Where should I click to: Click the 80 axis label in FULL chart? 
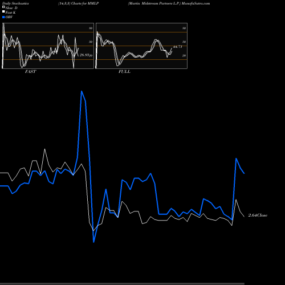184,28
